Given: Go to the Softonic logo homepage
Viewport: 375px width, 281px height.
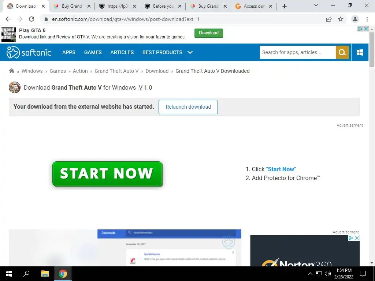Looking at the screenshot, I should click(29, 52).
